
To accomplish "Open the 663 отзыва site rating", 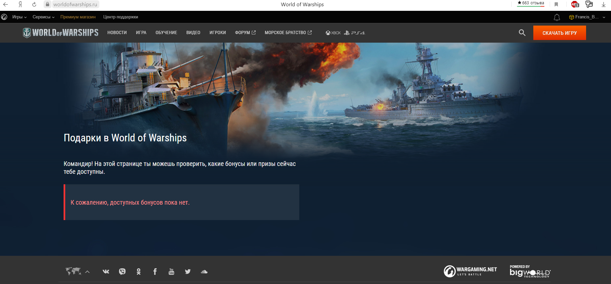I will [x=531, y=3].
